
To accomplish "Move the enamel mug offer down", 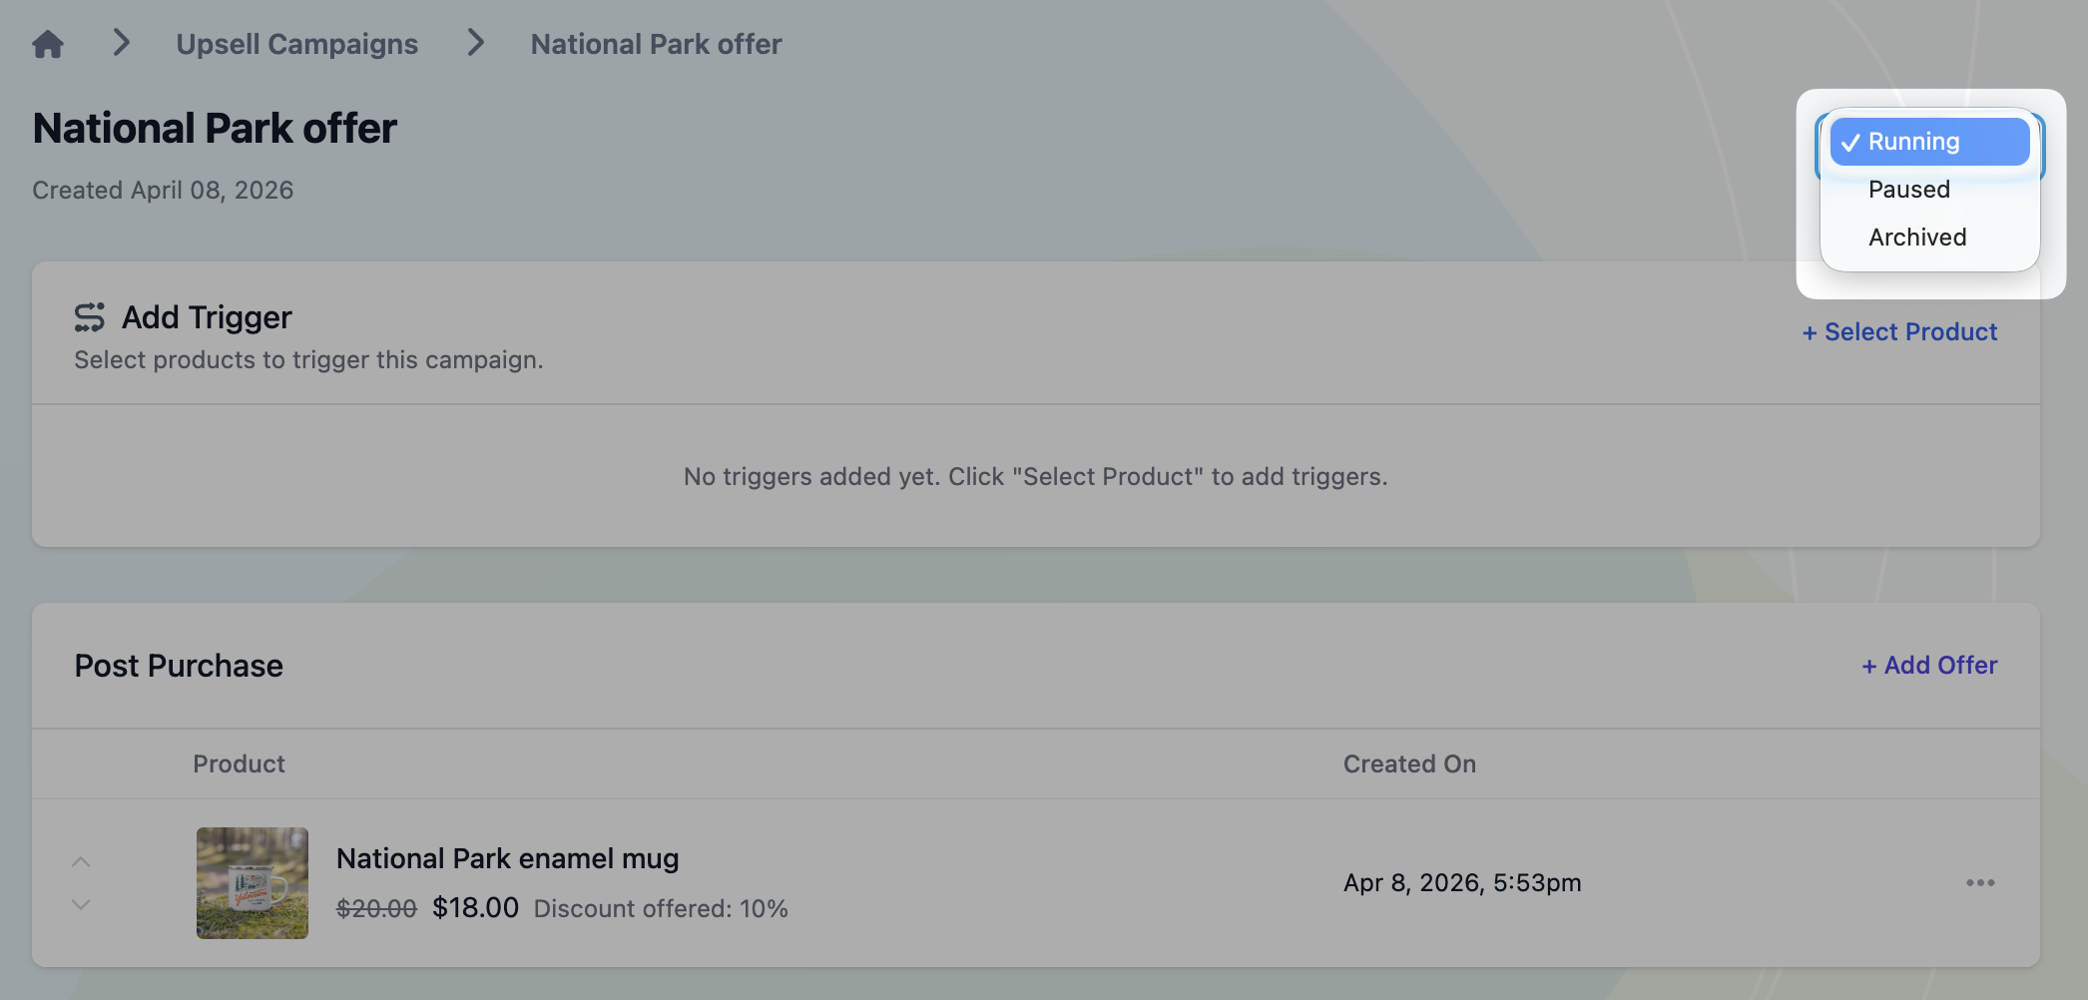I will [x=81, y=905].
